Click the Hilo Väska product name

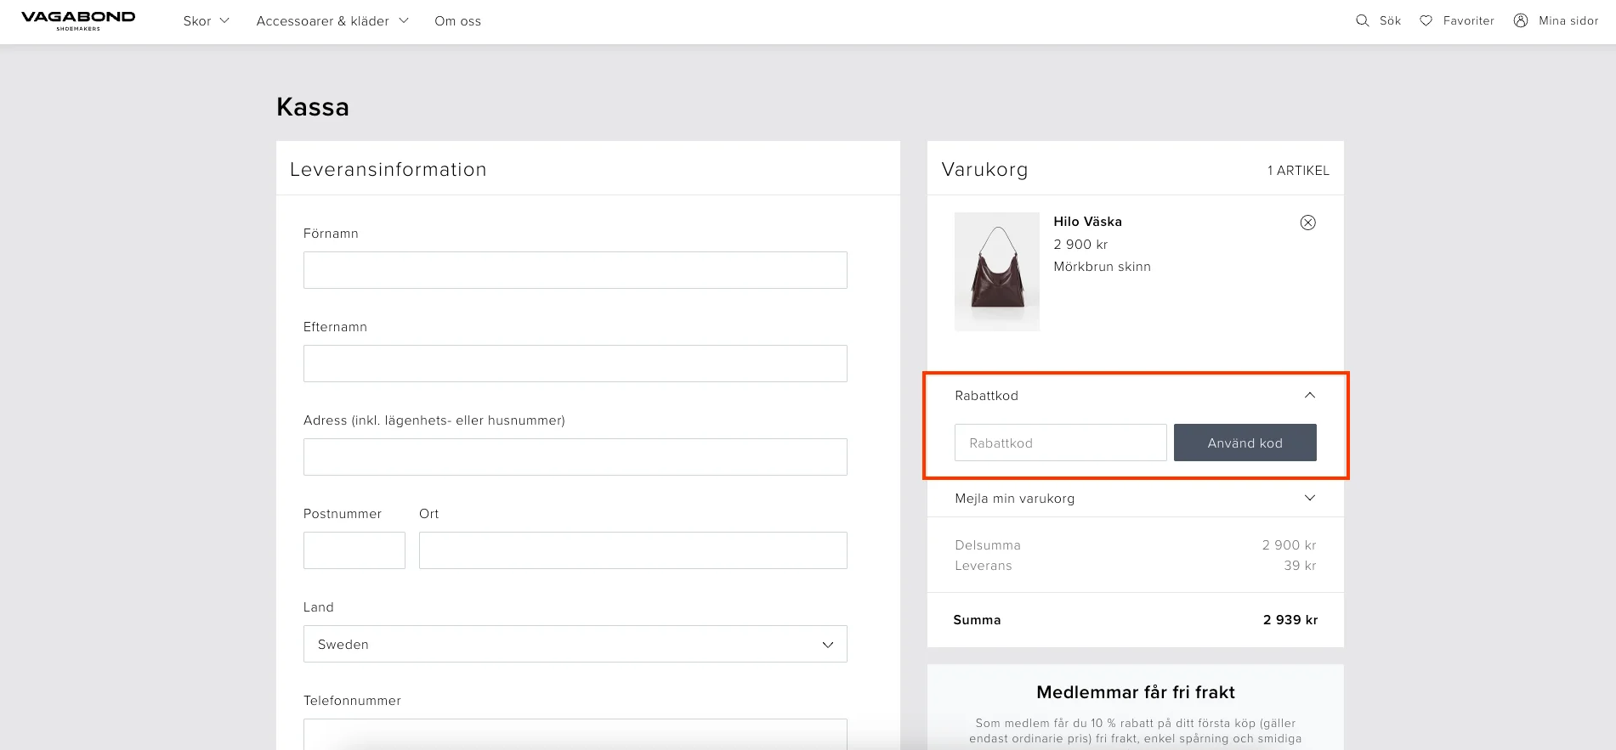pyautogui.click(x=1087, y=222)
